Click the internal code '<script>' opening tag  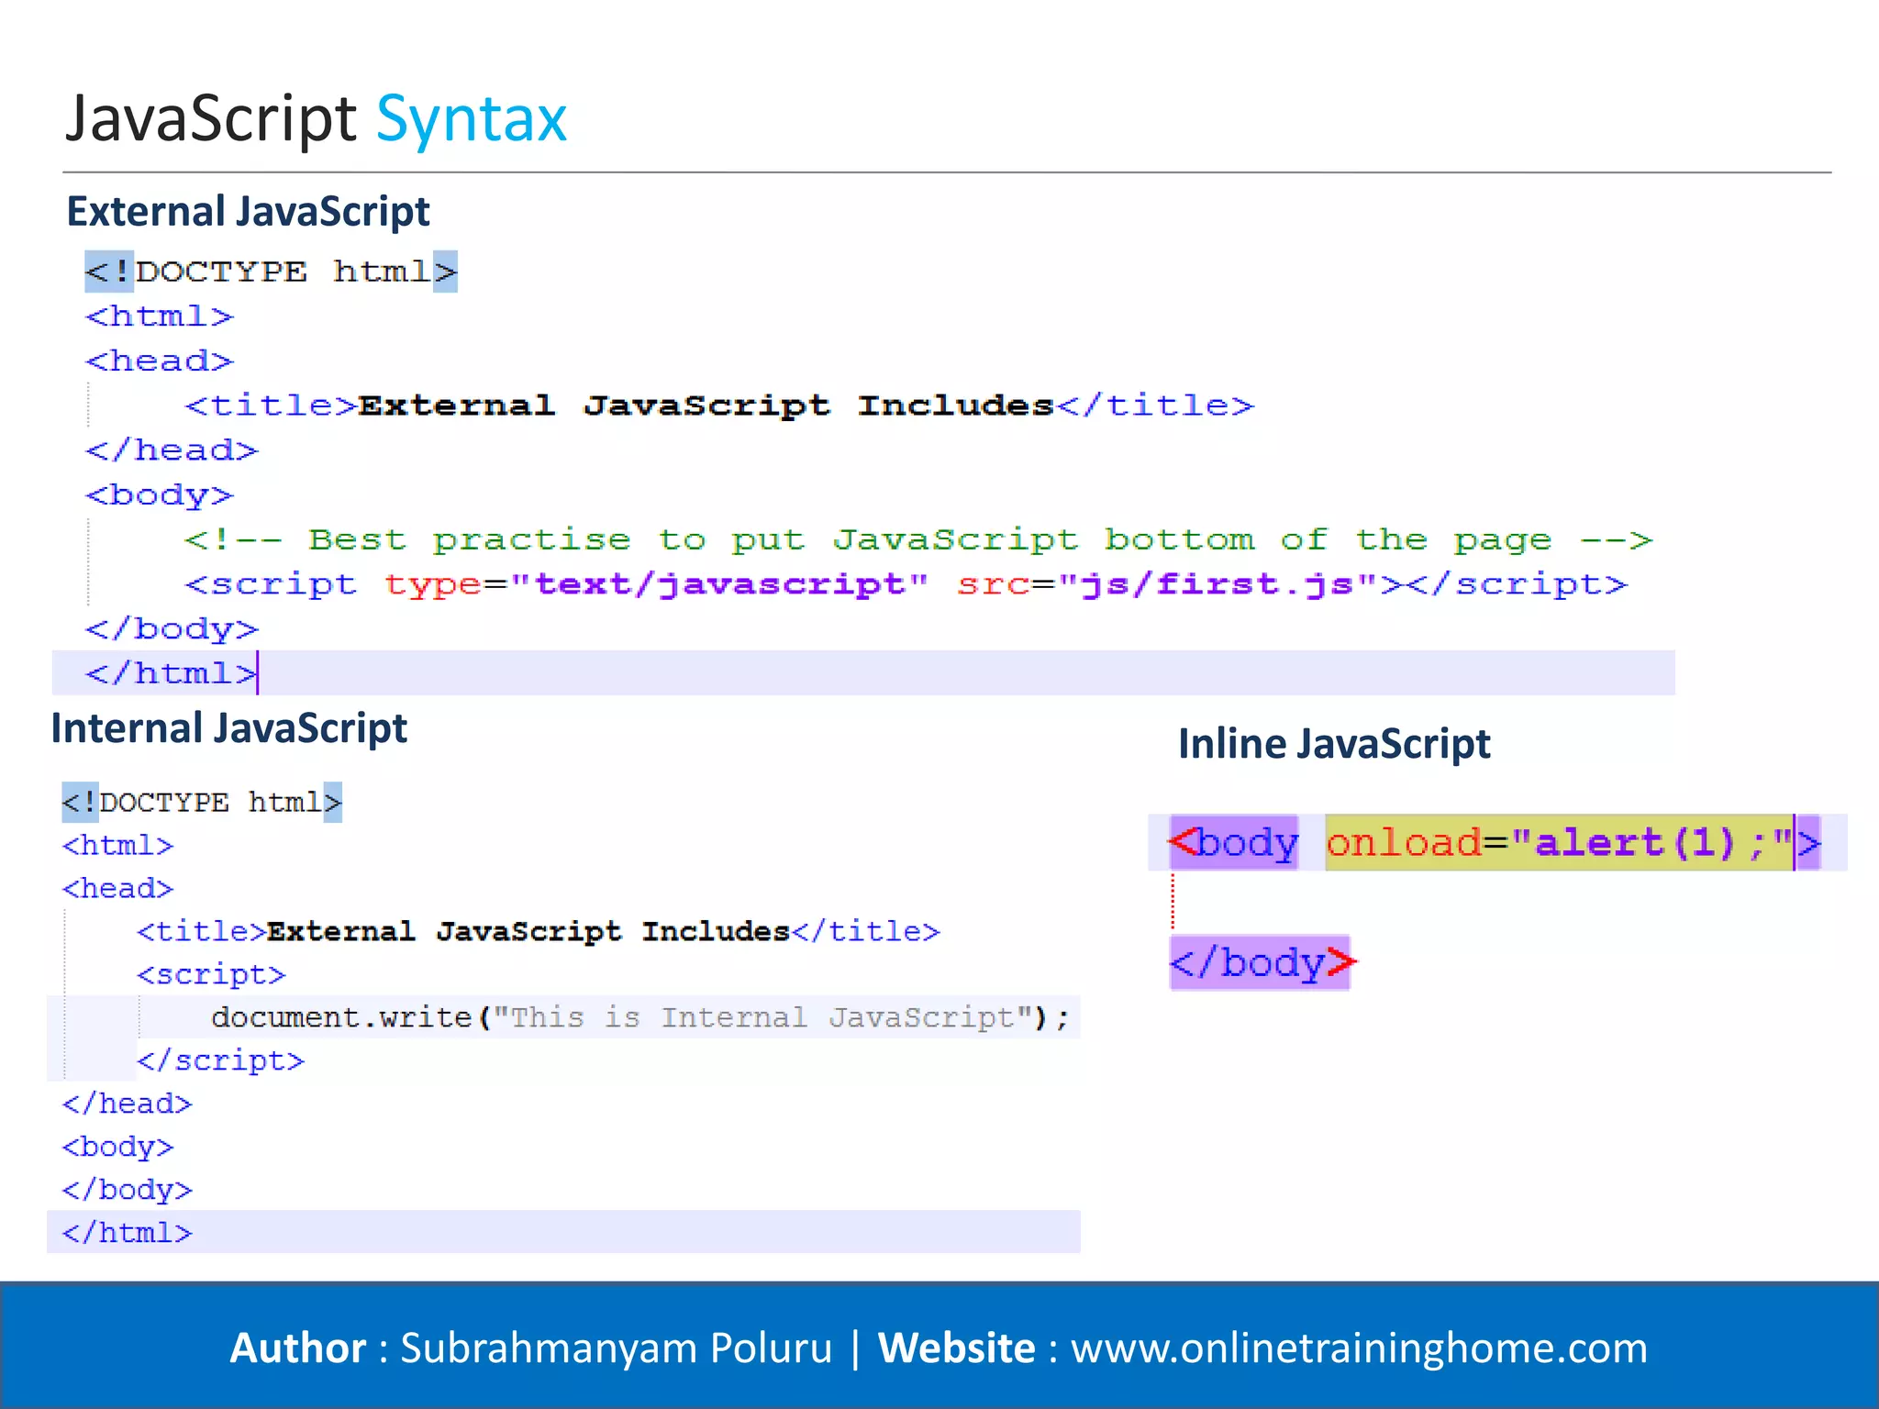click(x=211, y=974)
